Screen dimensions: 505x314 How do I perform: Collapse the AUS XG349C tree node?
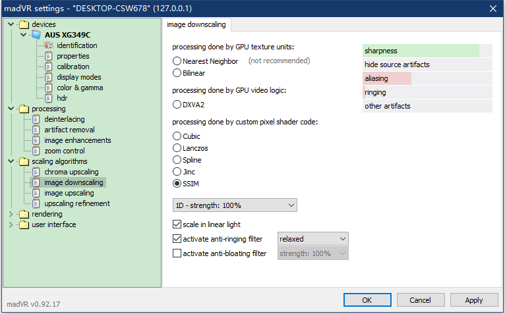24,35
